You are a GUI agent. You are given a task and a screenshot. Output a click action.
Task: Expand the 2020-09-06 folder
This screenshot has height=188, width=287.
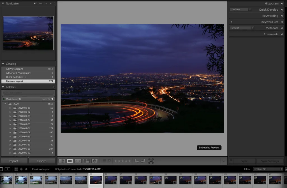coord(11,128)
